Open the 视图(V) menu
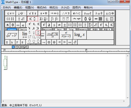Screen dimensions: 131x108 [x=30, y=8]
